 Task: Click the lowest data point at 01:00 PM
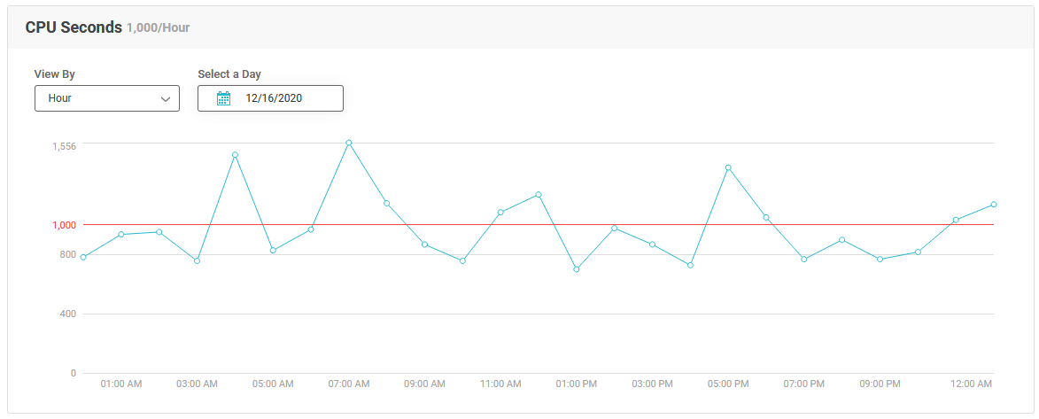[x=577, y=269]
